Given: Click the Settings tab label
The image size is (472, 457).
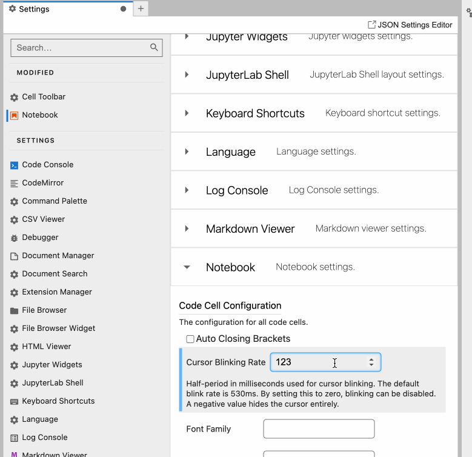Looking at the screenshot, I should [34, 9].
